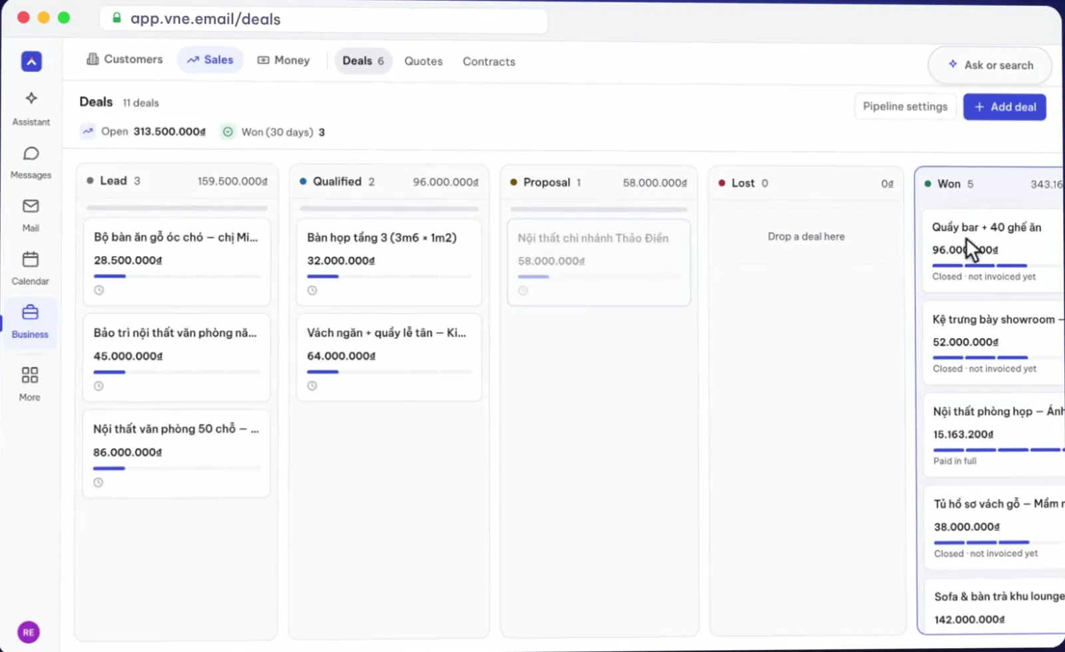
Task: Click the lock icon in address bar
Action: point(116,18)
